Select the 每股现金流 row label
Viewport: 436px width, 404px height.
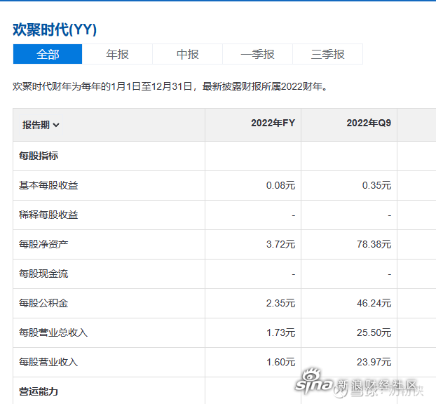(43, 274)
